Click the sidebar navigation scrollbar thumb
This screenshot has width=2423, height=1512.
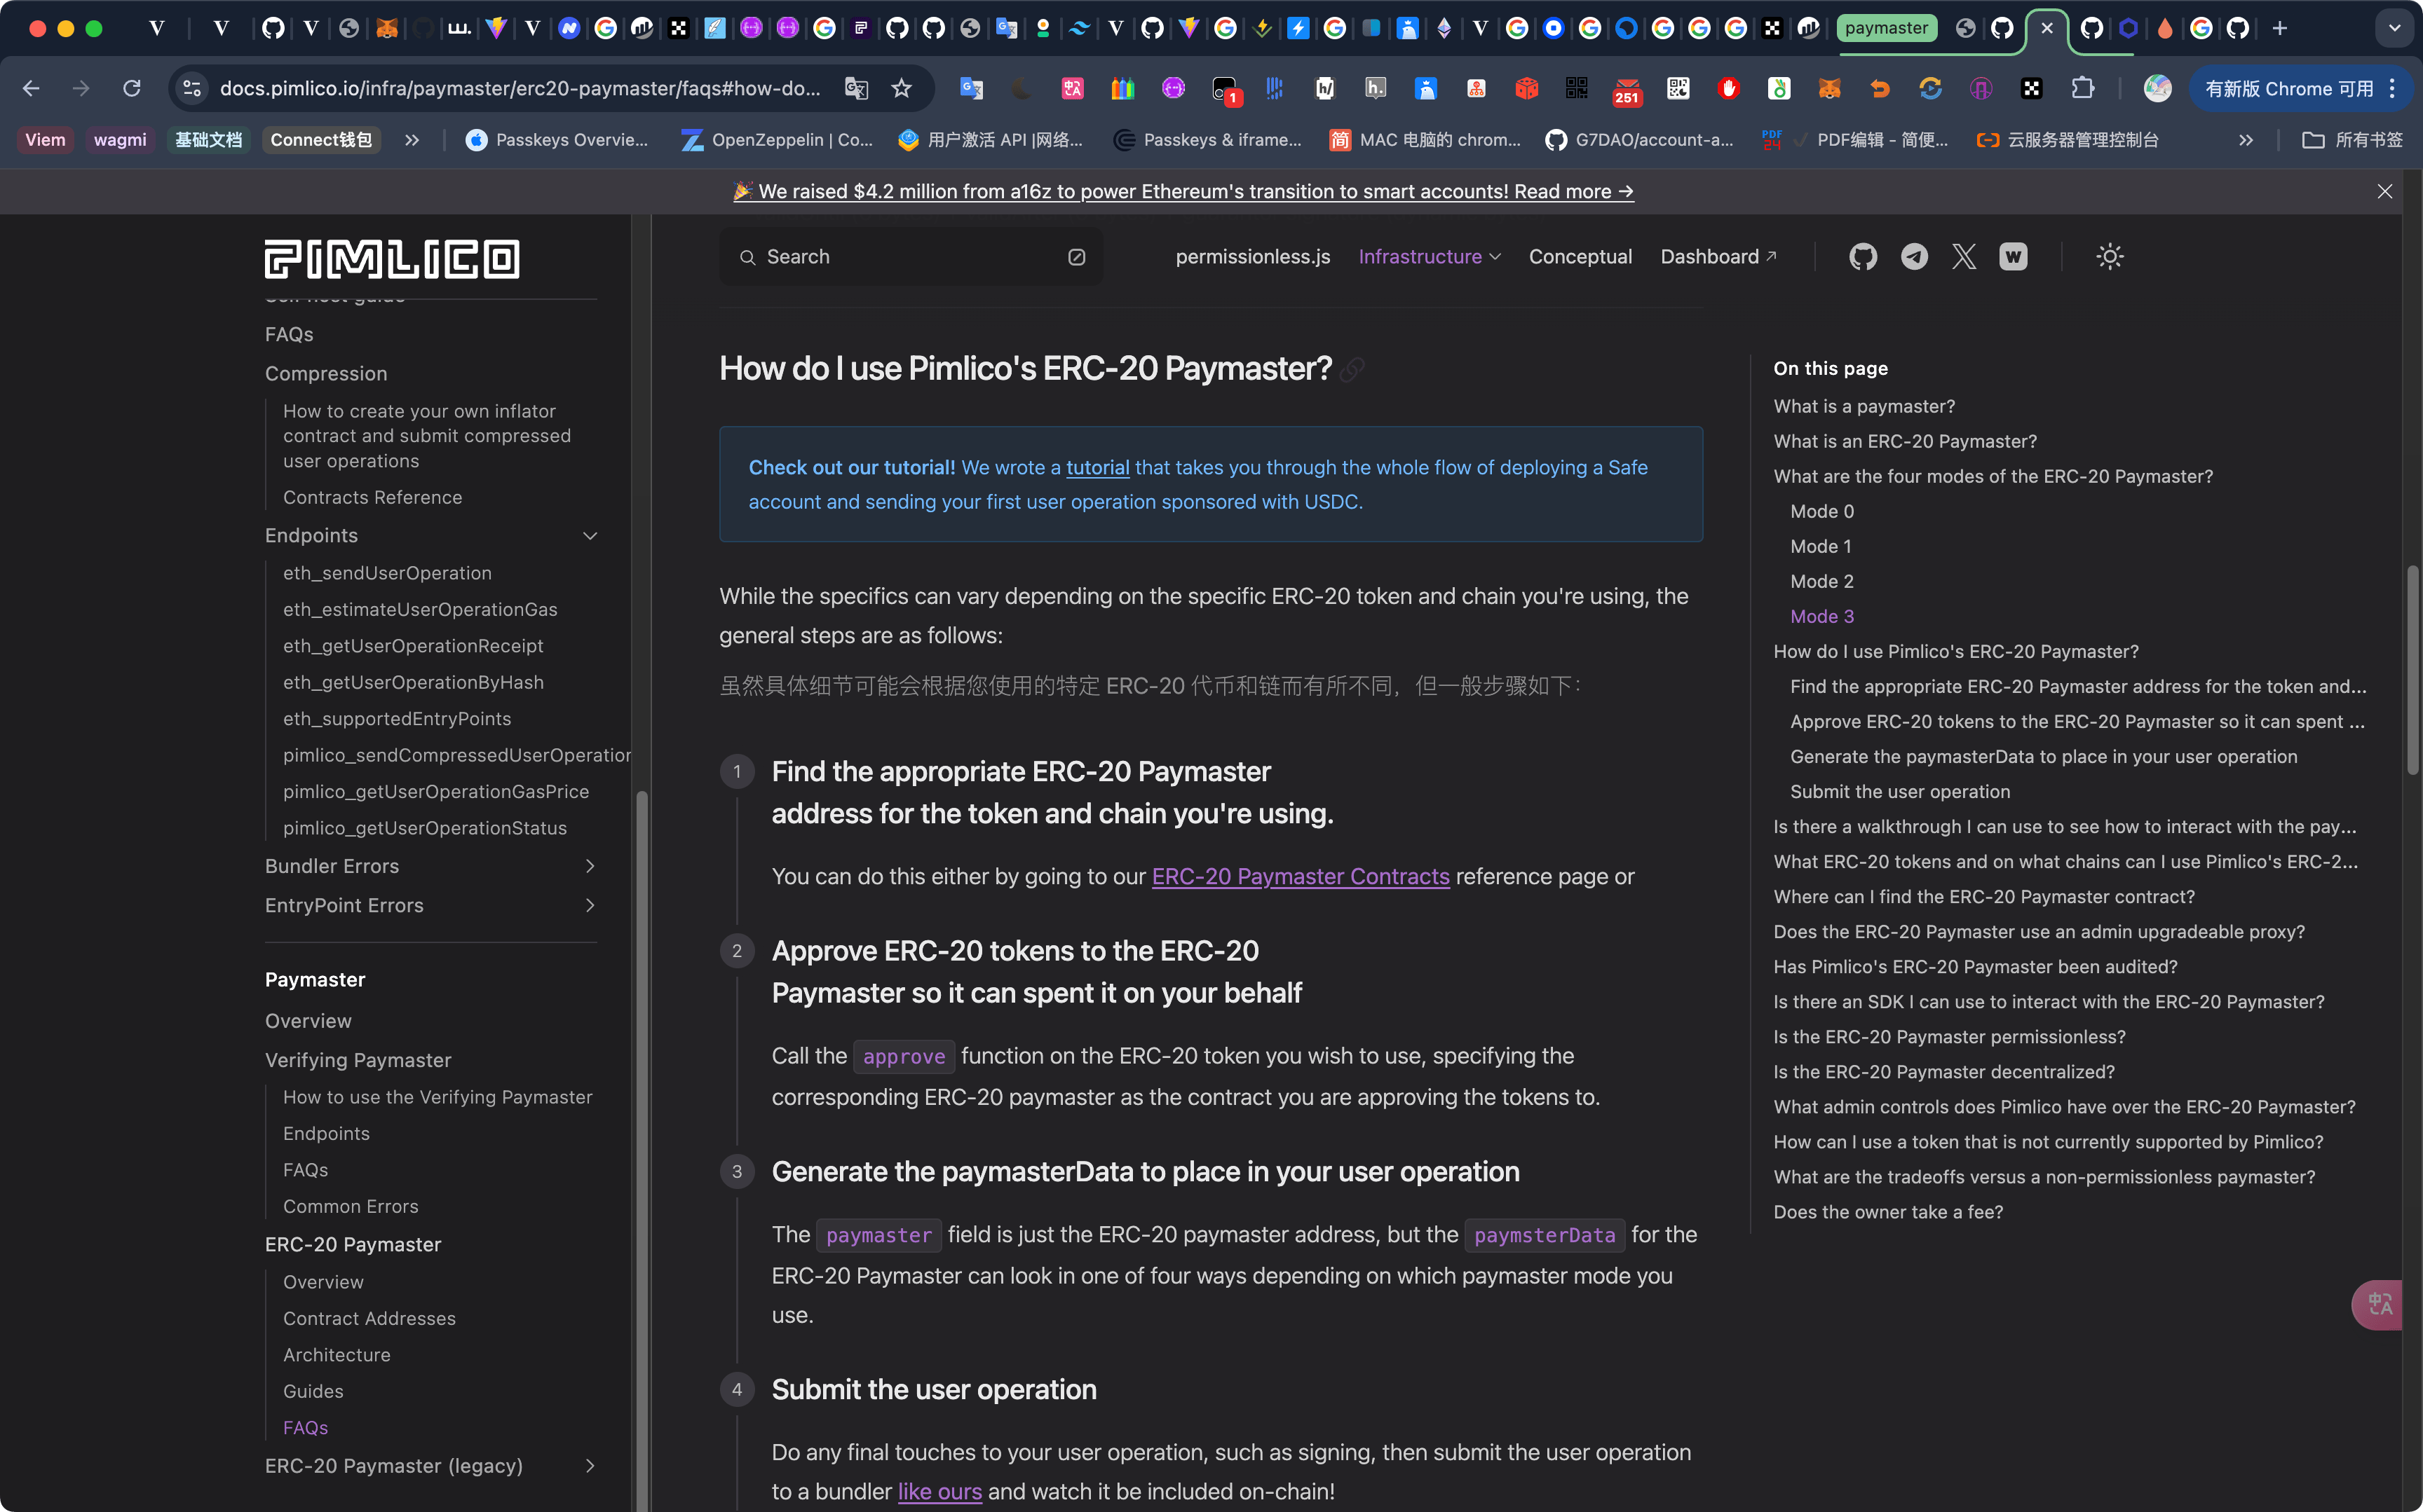pos(642,1150)
